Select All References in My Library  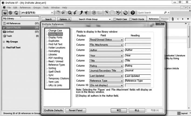click(21, 23)
